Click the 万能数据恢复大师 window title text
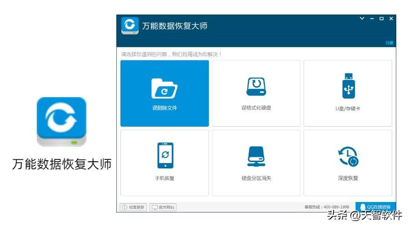This screenshot has width=409, height=227. tap(175, 26)
